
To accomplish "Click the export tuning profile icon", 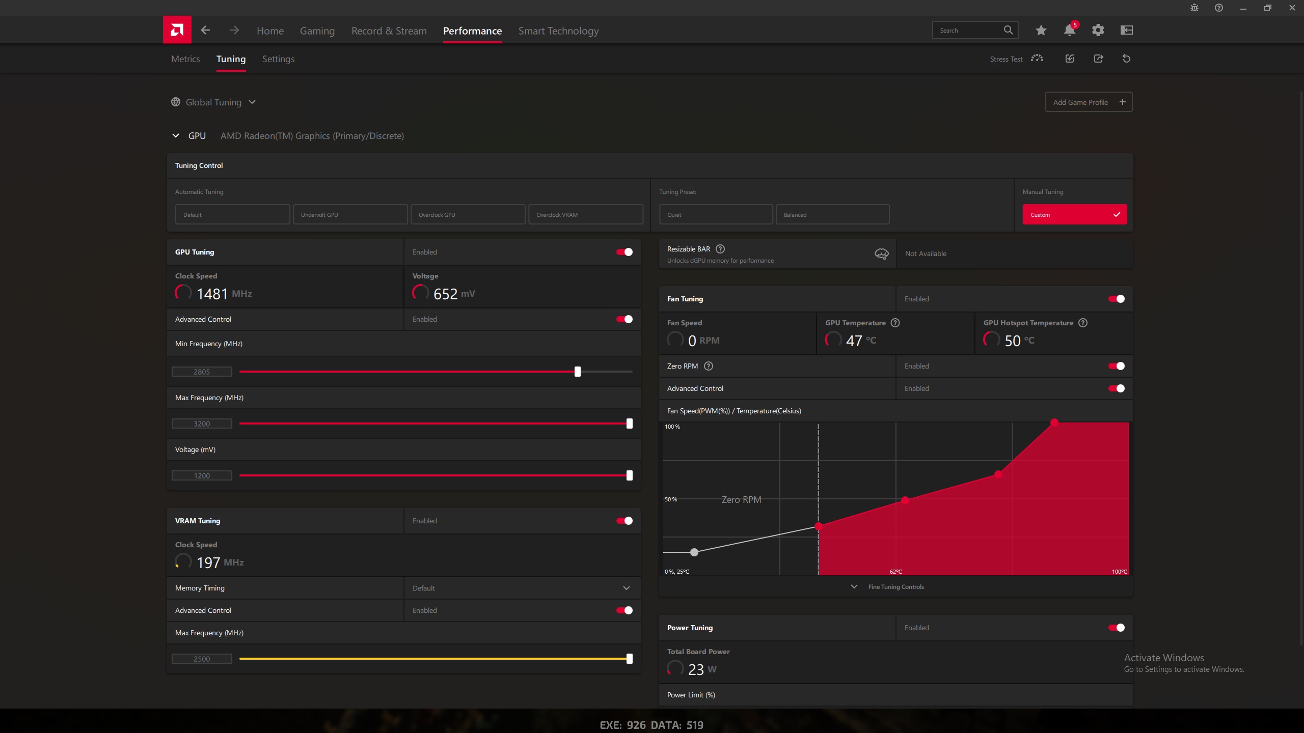I will point(1098,59).
